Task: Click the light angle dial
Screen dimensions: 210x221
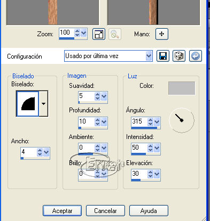Action: pyautogui.click(x=182, y=120)
